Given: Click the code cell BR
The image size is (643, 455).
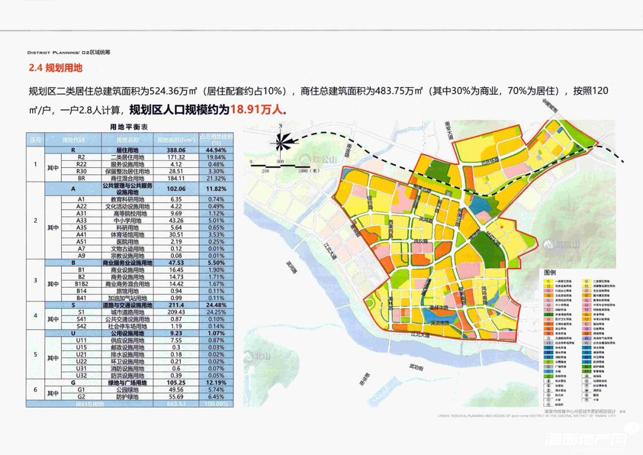Looking at the screenshot, I should (81, 179).
